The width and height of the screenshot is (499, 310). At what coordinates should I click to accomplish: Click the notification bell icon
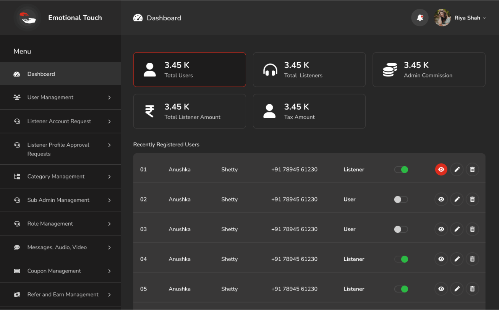tap(420, 18)
